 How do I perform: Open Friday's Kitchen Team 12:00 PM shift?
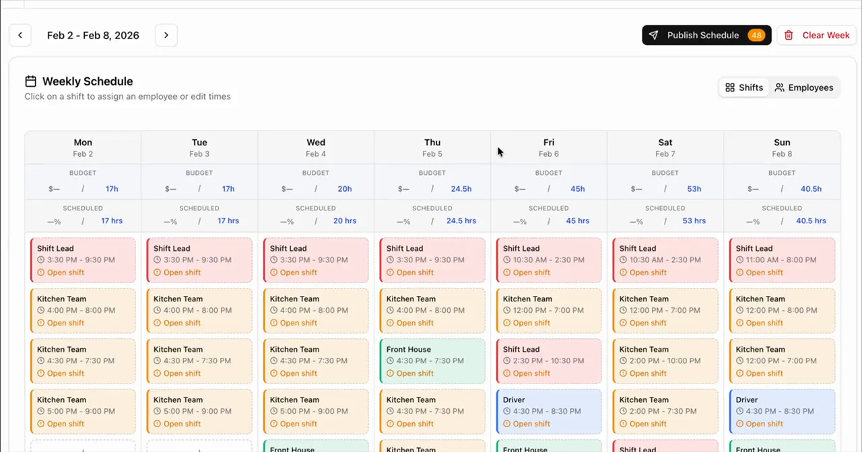549,311
